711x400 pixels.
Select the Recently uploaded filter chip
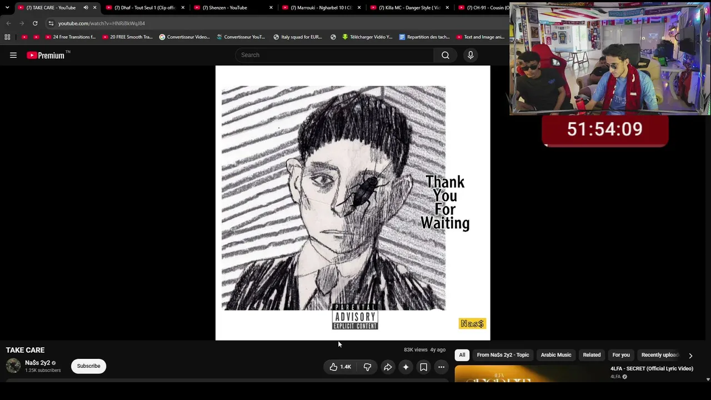click(x=660, y=355)
